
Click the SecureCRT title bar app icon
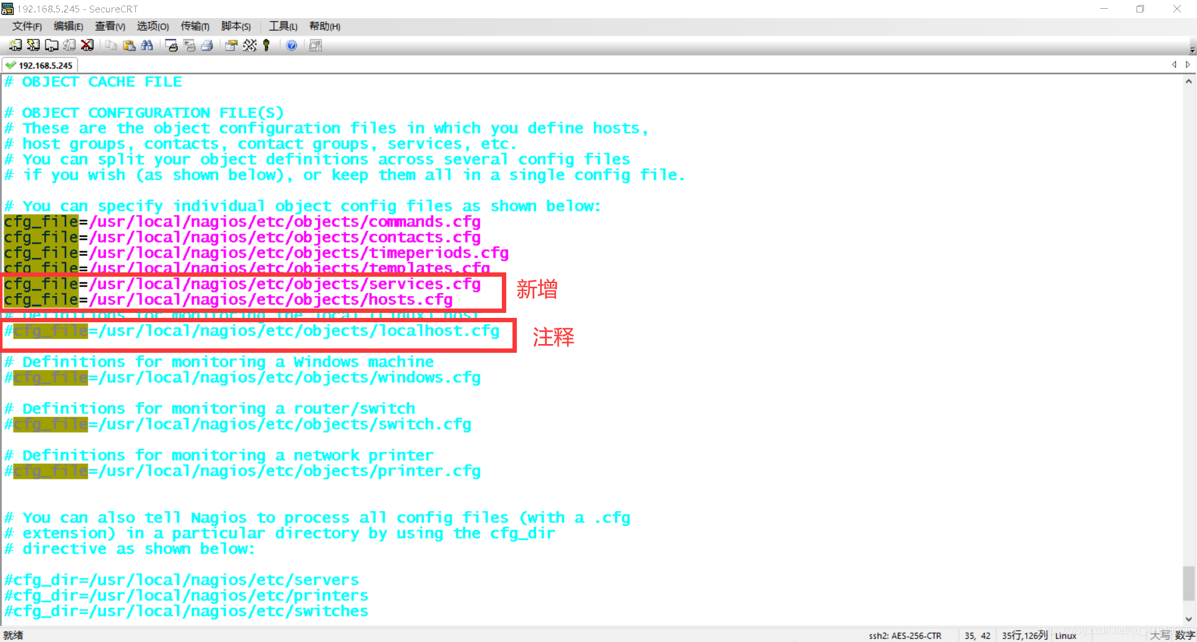[7, 9]
